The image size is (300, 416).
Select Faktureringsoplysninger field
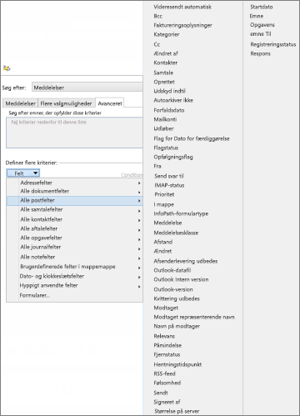(182, 25)
